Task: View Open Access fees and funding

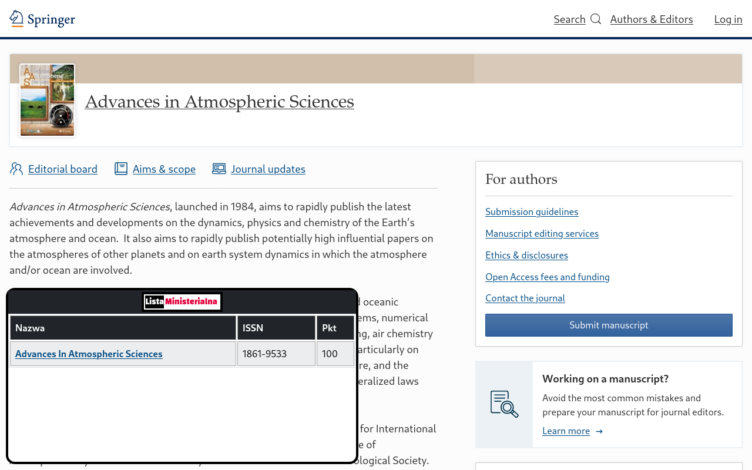Action: [547, 277]
